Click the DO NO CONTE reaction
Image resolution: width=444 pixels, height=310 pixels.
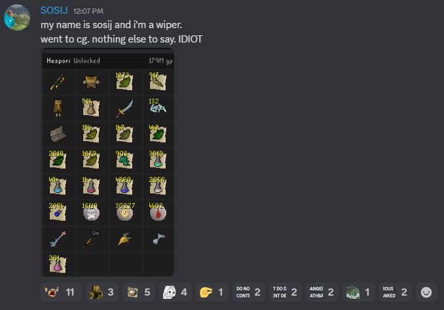coord(249,292)
